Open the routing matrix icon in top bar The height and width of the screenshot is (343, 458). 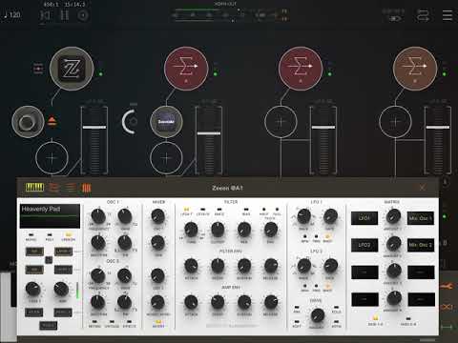(x=423, y=15)
